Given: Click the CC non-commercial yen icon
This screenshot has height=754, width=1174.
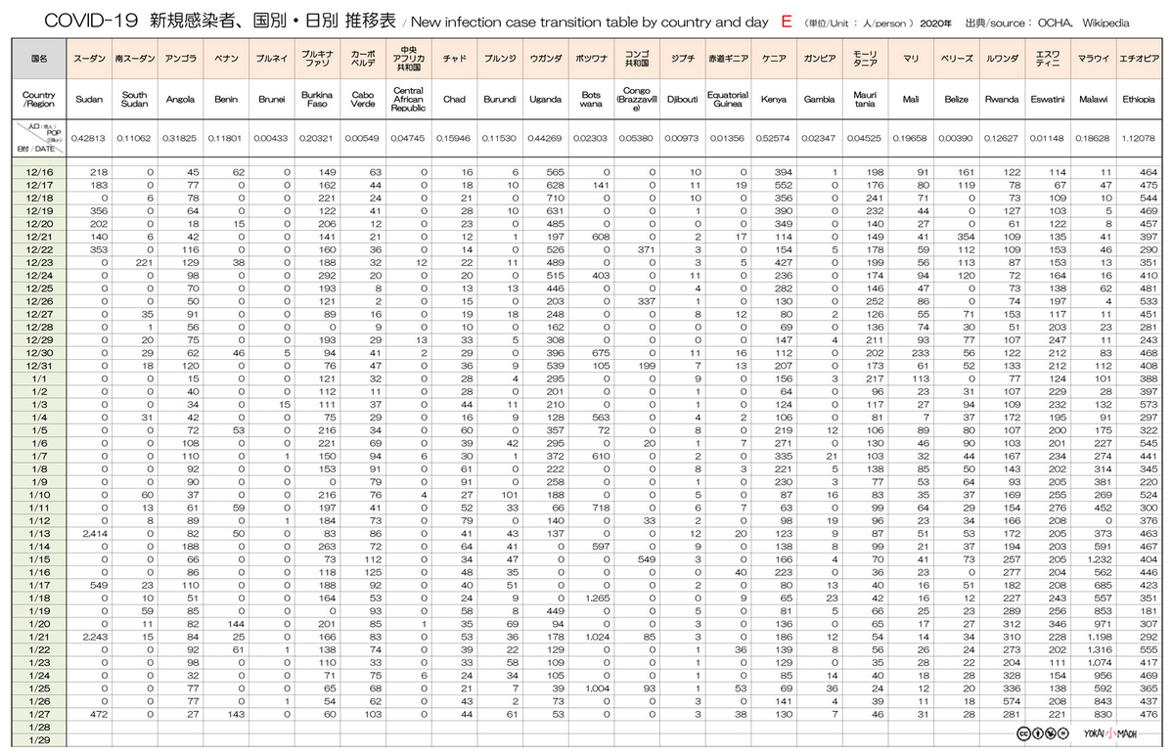Looking at the screenshot, I should click(1049, 732).
